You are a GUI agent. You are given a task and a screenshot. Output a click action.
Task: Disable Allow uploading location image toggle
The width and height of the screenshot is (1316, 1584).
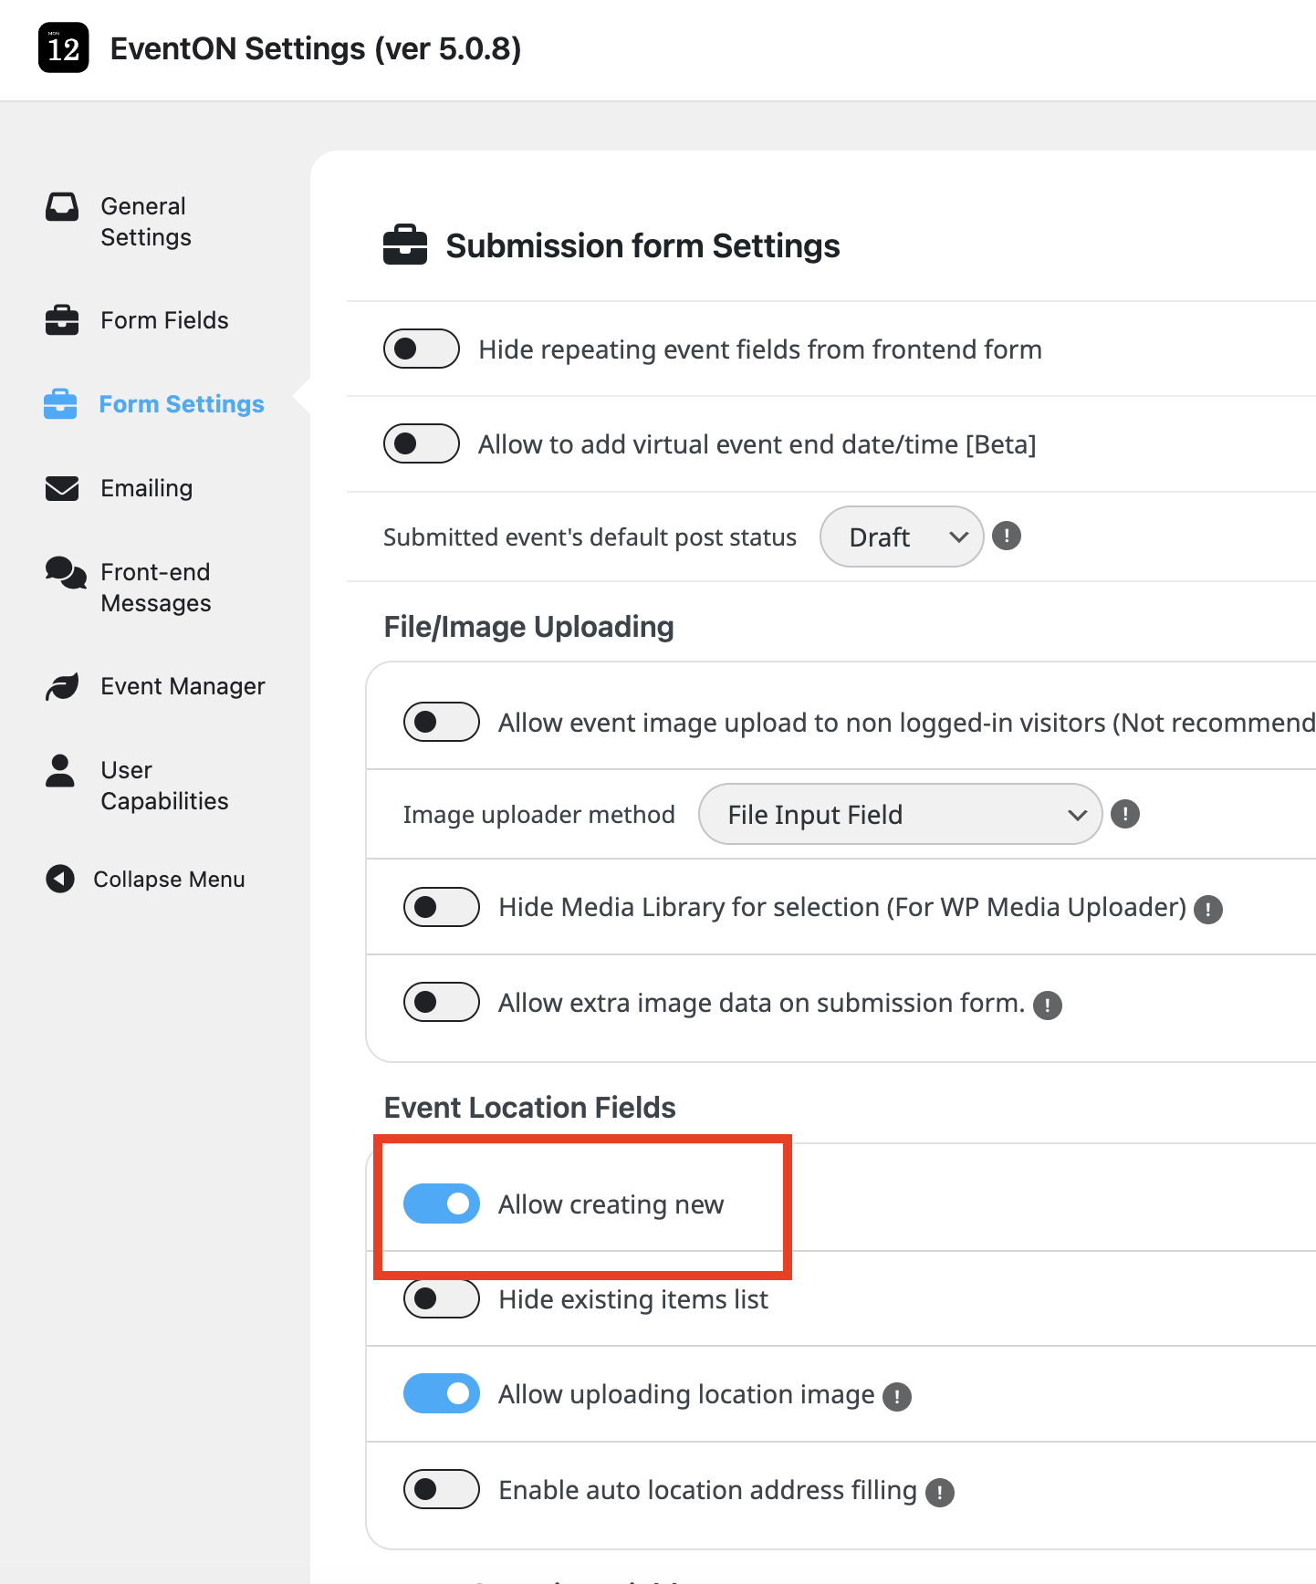[x=442, y=1393]
